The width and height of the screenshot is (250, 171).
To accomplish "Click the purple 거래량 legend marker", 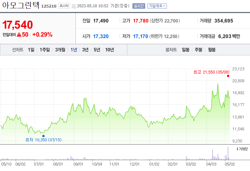I will 237,149.
